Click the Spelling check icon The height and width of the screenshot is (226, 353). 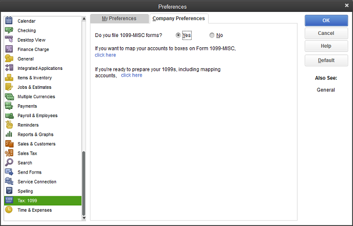point(9,191)
